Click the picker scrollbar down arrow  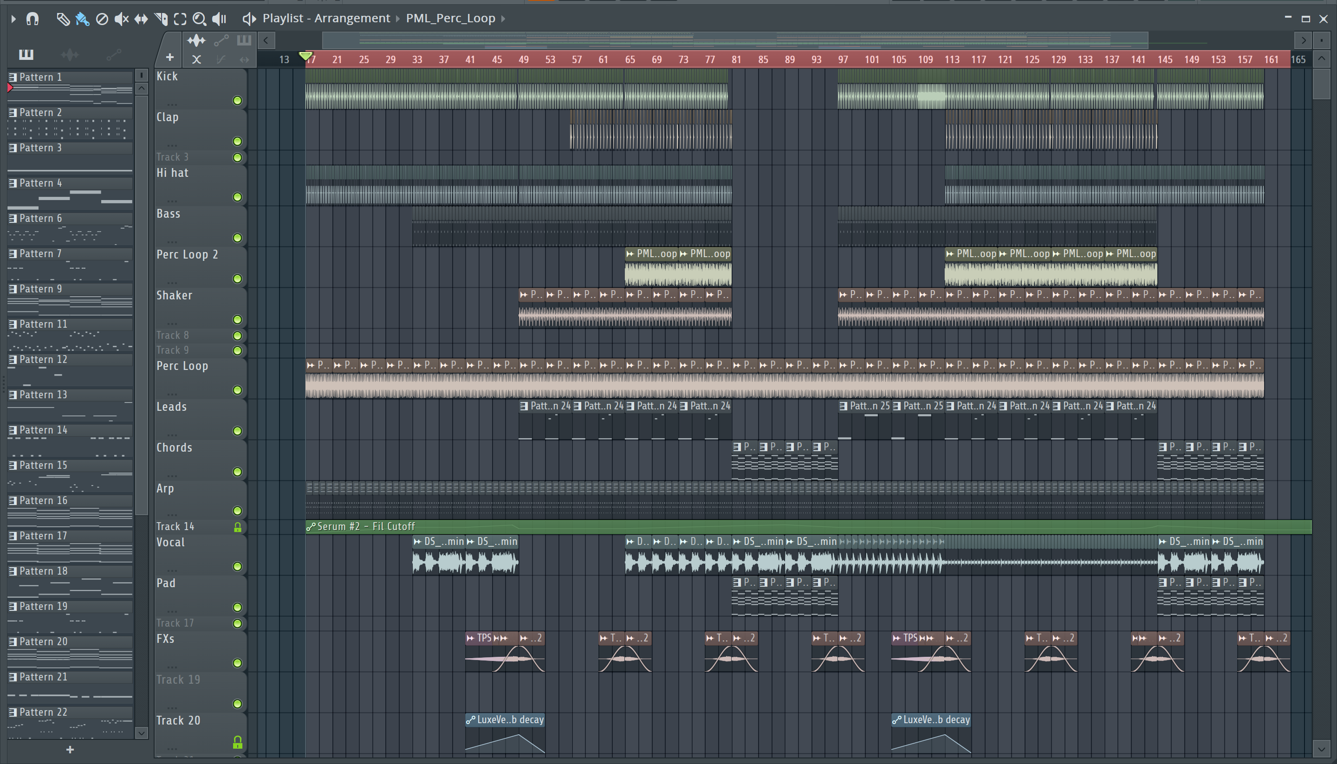click(x=142, y=732)
